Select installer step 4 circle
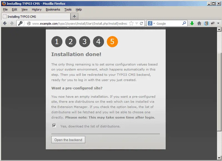Viewport: 222px width, 161px height. click(99, 42)
